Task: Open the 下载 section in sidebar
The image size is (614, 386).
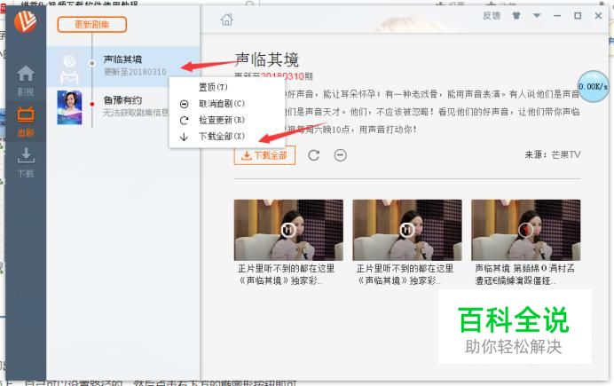Action: (x=26, y=162)
